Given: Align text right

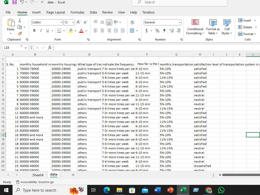Looking at the screenshot, I should [x=109, y=30].
